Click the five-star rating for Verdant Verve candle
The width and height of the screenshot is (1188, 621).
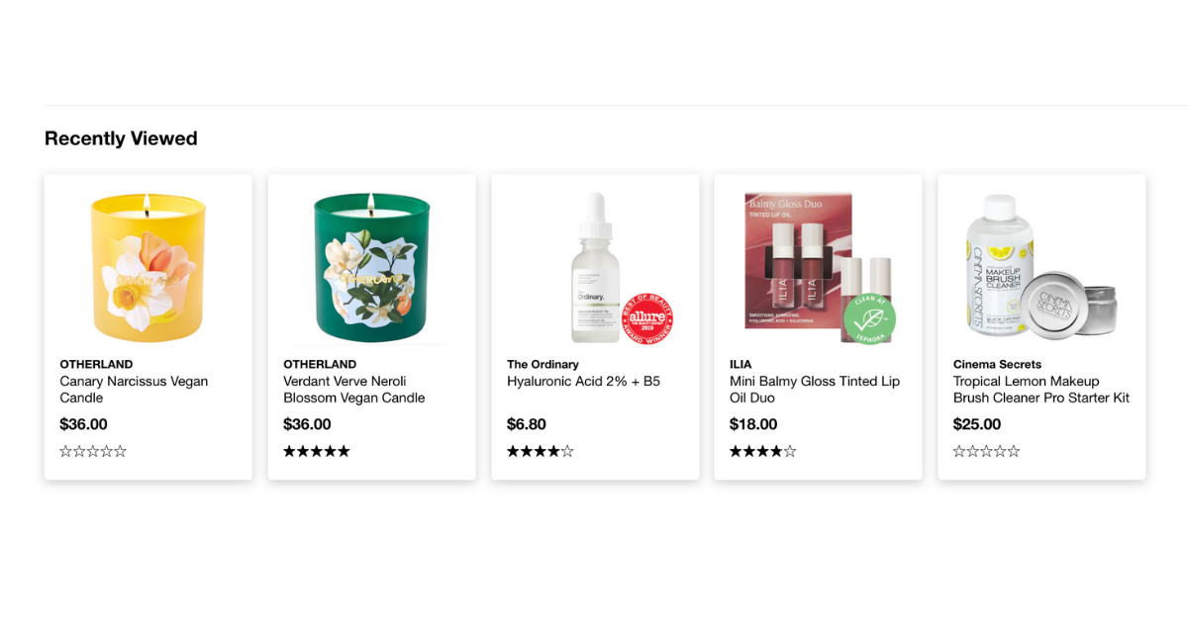(317, 451)
